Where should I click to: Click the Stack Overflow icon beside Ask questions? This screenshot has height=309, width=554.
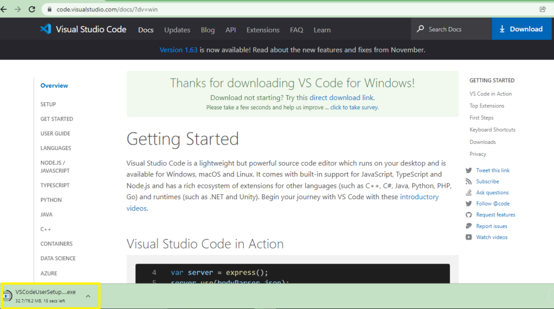(x=469, y=193)
